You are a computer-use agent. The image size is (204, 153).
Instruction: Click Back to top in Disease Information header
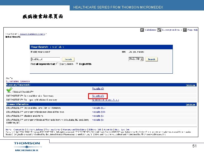[190, 105]
